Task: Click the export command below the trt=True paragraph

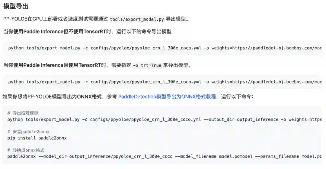Action: [x=165, y=82]
